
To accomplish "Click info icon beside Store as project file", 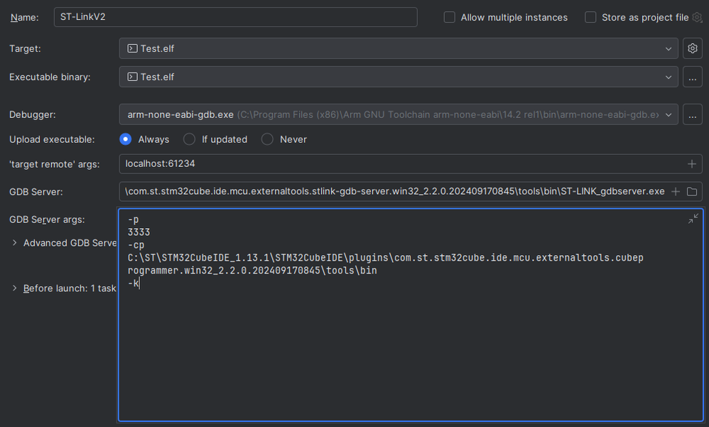I will 697,18.
